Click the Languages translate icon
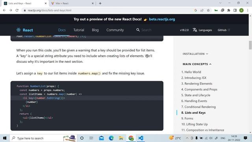 pyautogui.click(x=195, y=30)
